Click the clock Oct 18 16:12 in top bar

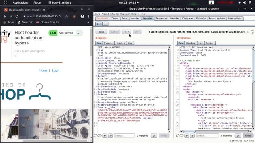point(127,3)
